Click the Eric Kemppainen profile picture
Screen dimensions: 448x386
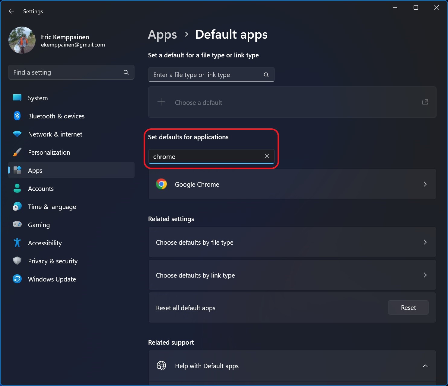point(22,40)
